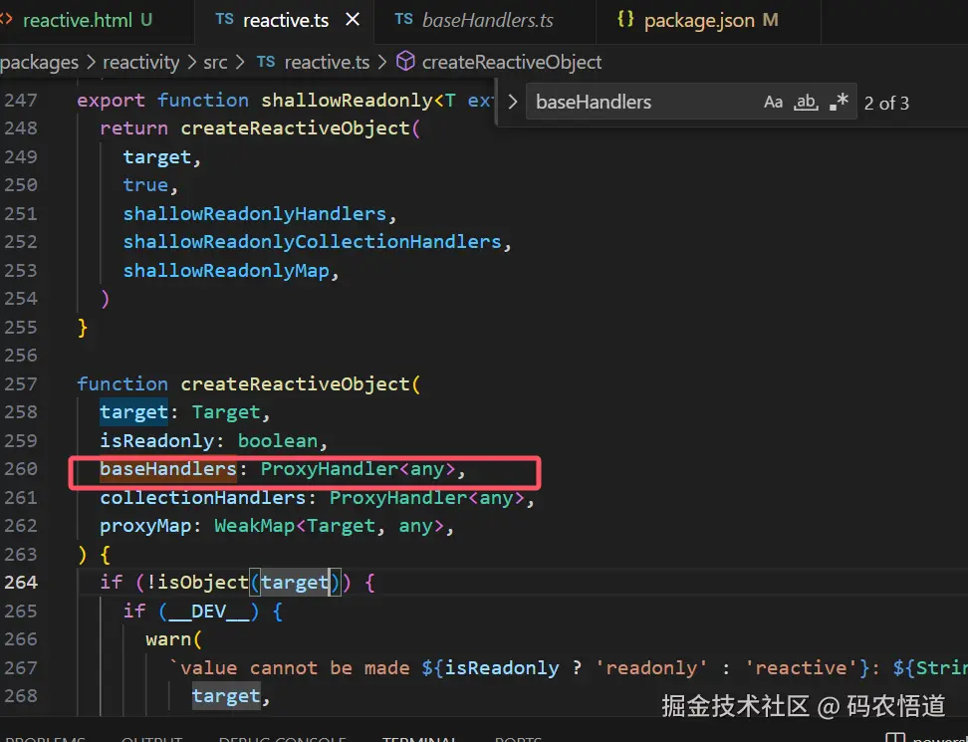Open the package.json tab
Screen dimensions: 968x742
[709, 20]
